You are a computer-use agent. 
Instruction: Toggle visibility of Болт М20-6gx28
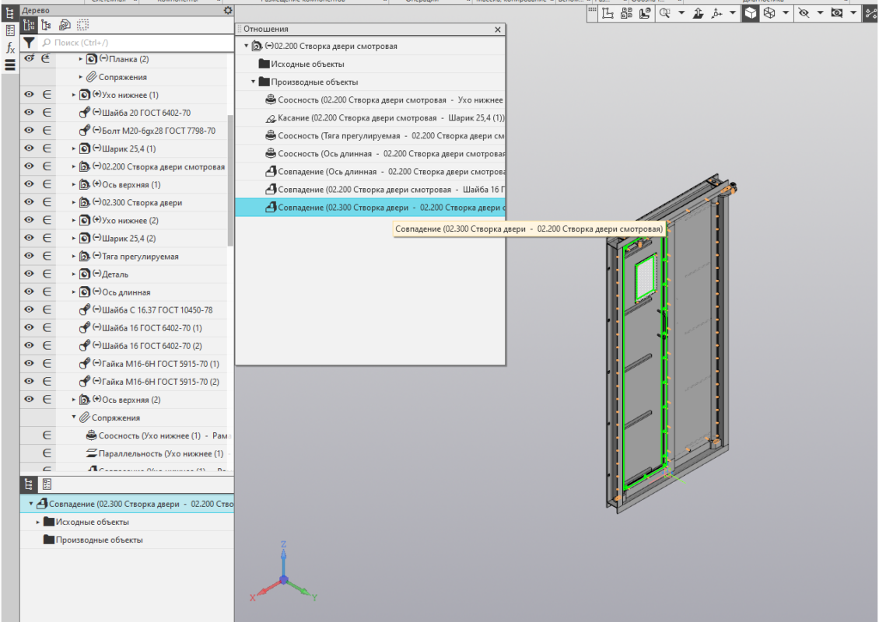tap(29, 131)
